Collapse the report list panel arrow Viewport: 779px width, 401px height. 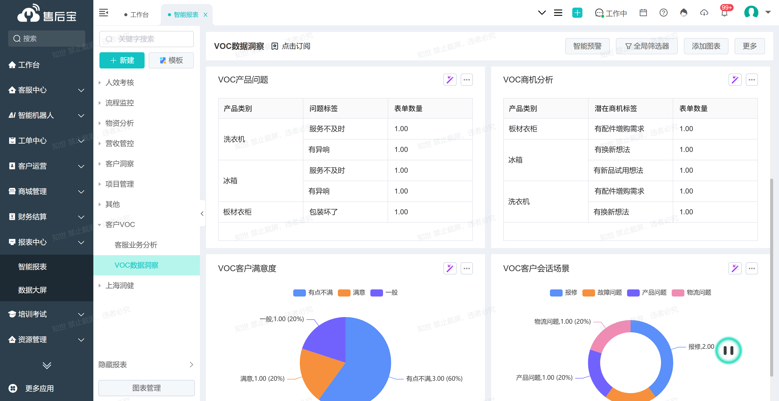pyautogui.click(x=202, y=214)
